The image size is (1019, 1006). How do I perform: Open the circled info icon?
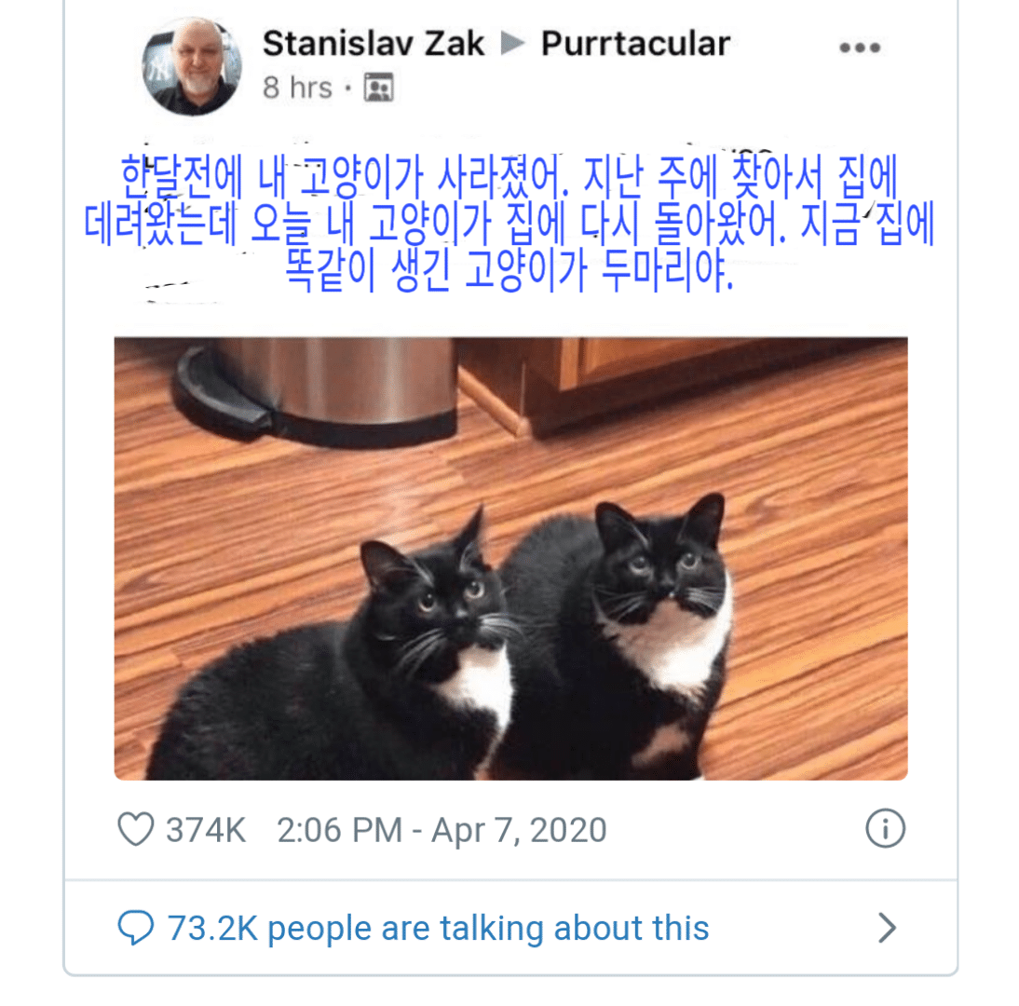pos(885,829)
